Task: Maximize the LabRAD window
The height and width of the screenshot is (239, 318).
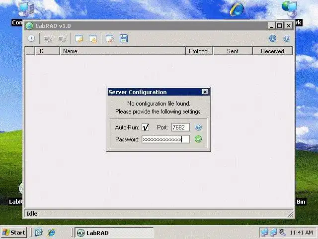Action: pos(280,26)
